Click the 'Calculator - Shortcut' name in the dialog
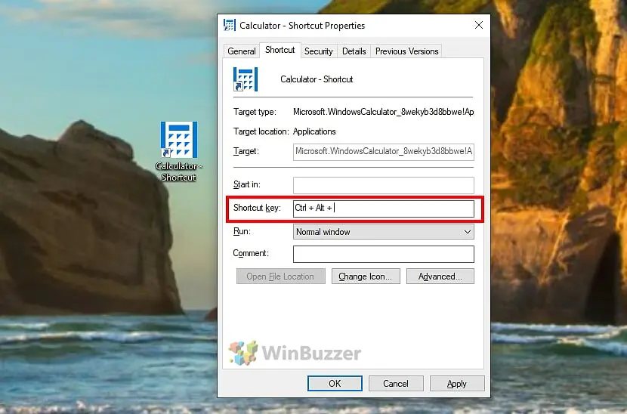Image resolution: width=627 pixels, height=414 pixels. coord(317,79)
